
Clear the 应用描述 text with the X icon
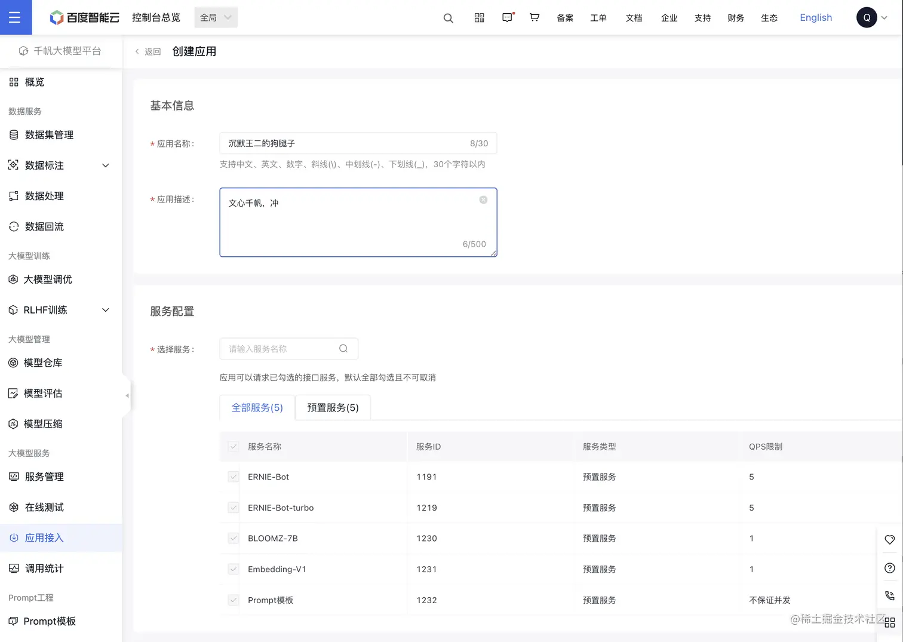483,200
